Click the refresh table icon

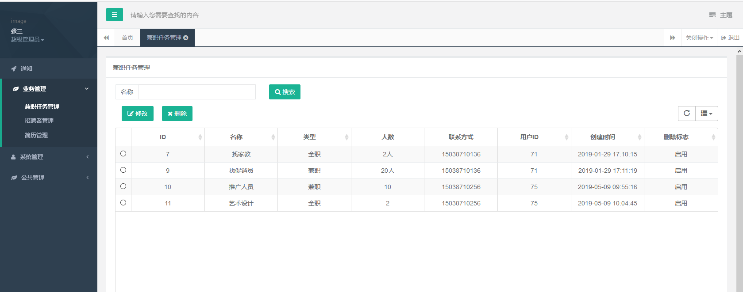(686, 114)
